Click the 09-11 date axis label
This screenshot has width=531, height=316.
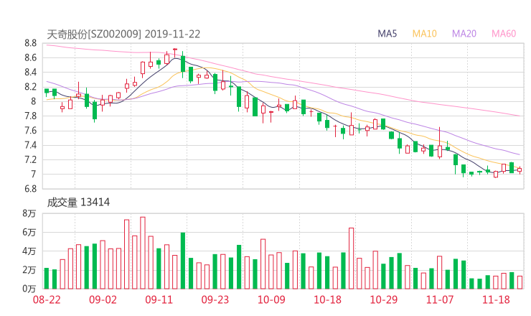pos(159,299)
